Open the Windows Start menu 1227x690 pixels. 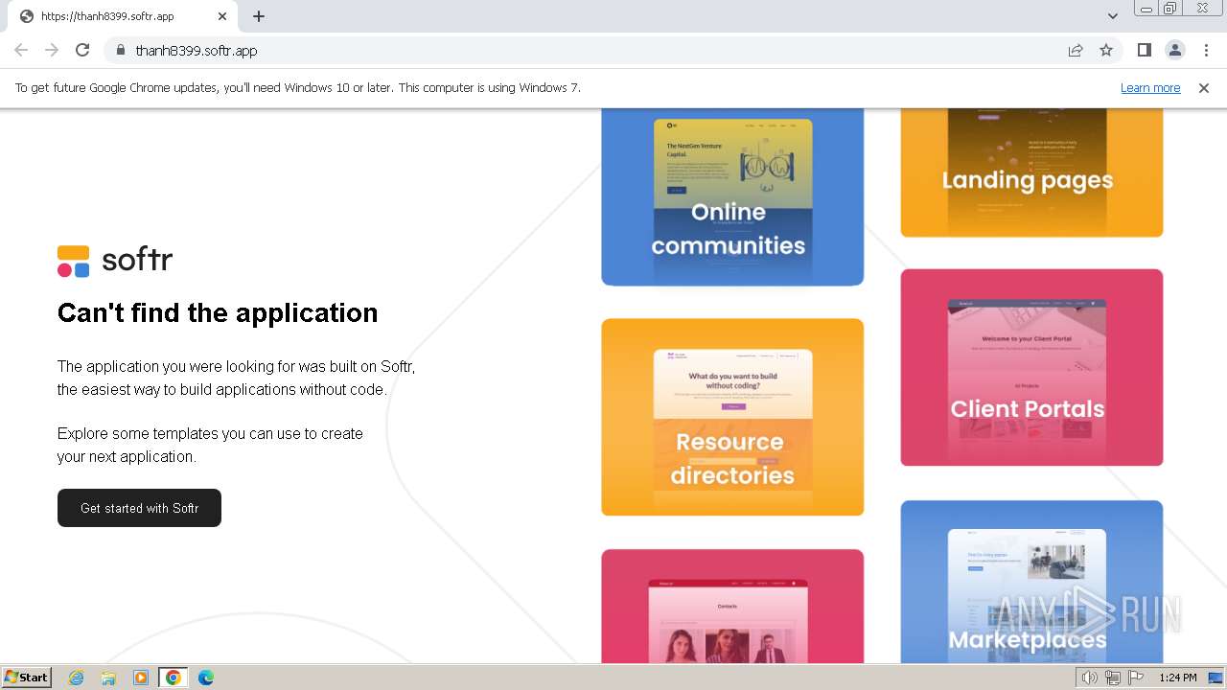[27, 677]
